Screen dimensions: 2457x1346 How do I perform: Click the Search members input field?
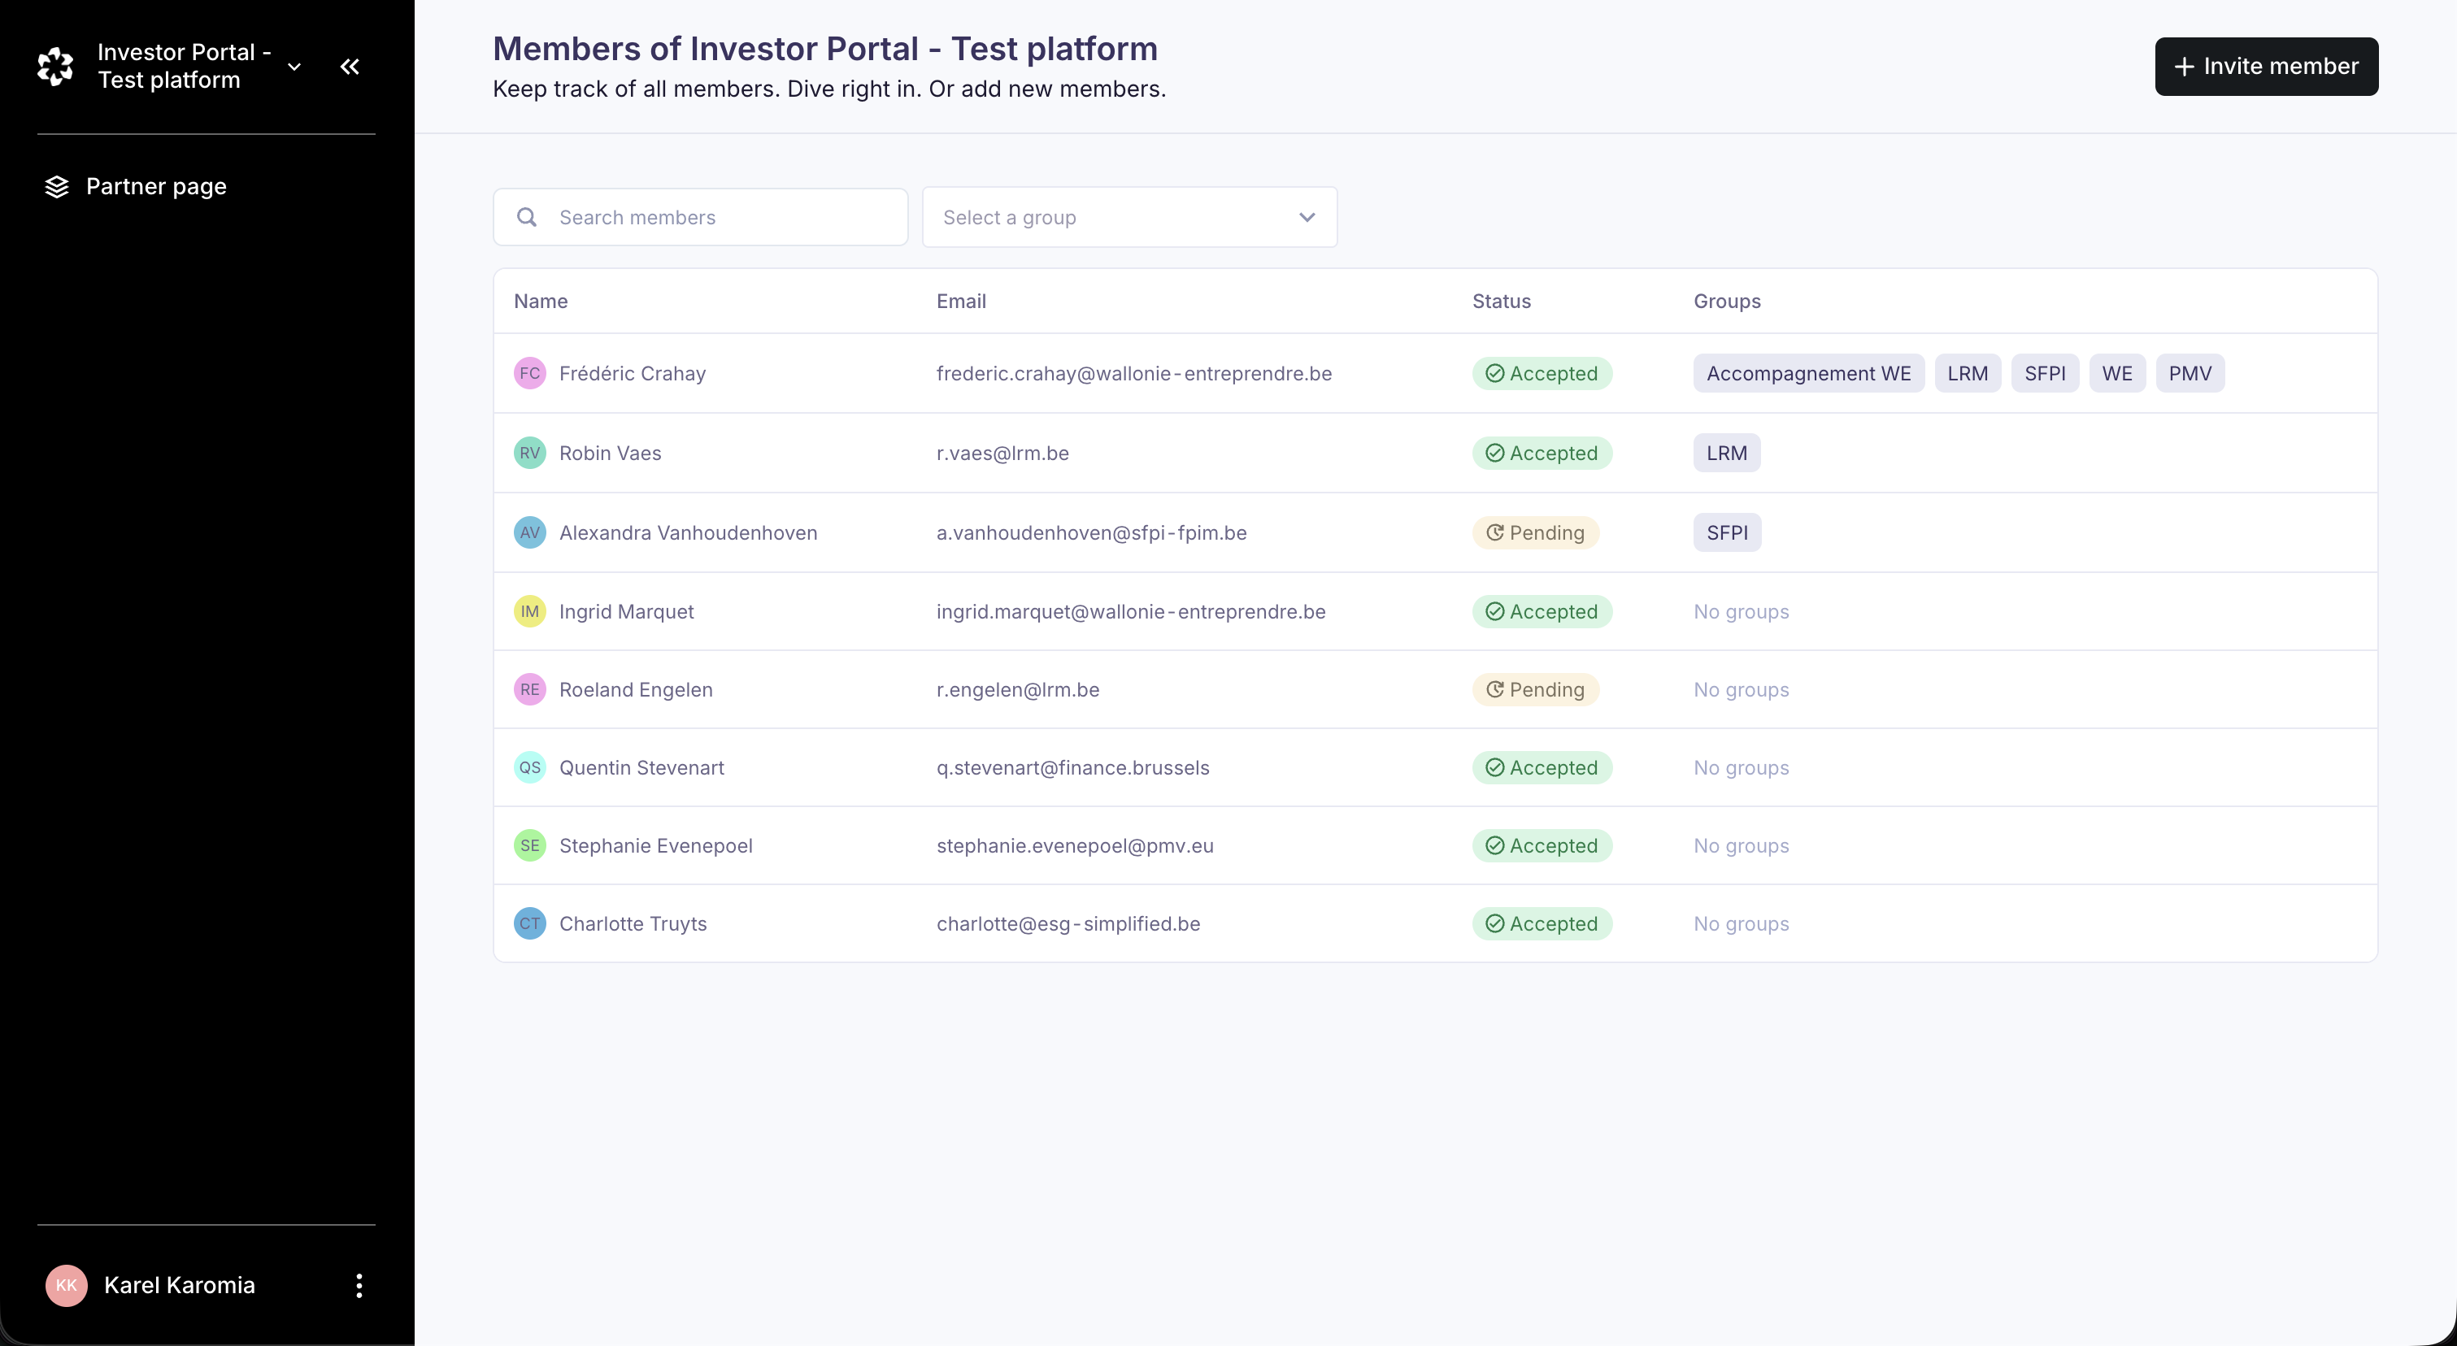coord(699,216)
